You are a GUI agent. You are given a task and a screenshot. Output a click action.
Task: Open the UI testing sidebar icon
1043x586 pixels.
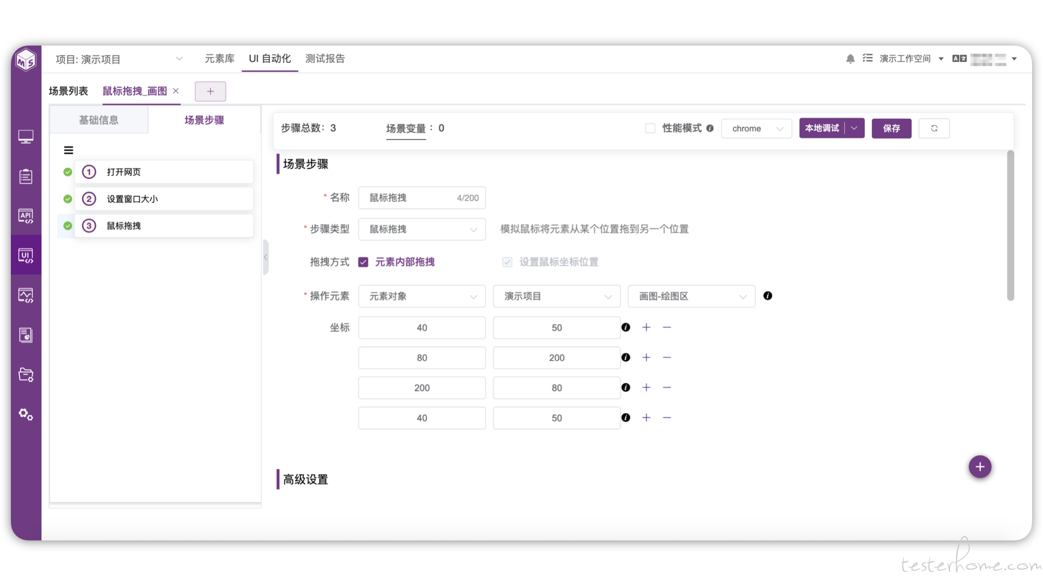(x=26, y=256)
